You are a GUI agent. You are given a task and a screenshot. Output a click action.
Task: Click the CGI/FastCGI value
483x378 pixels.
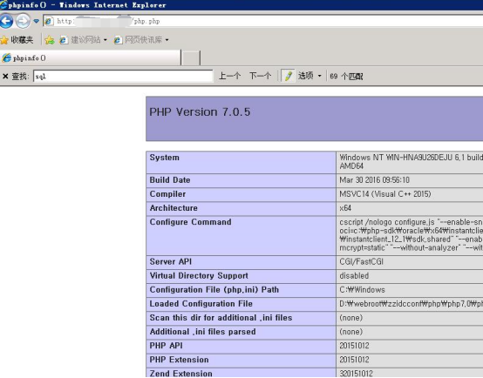[361, 262]
